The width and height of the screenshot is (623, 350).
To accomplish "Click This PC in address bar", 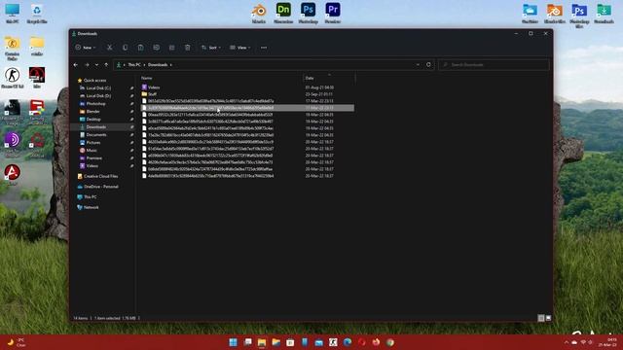I will 134,65.
